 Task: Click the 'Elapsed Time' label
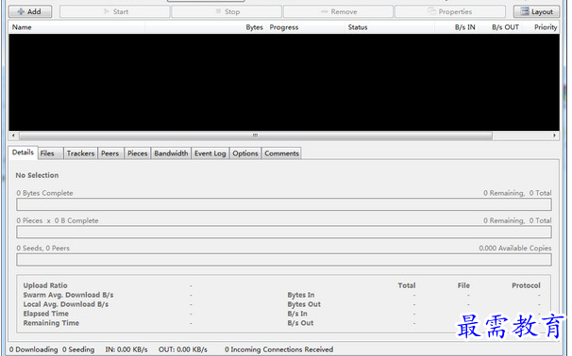click(x=46, y=314)
